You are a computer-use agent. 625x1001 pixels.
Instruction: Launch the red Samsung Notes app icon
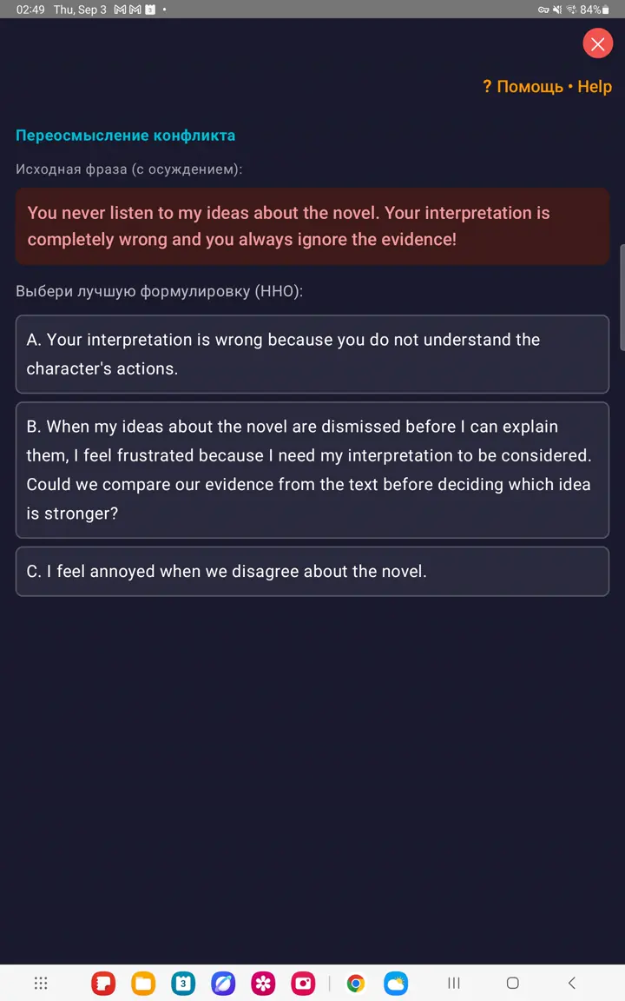[103, 983]
